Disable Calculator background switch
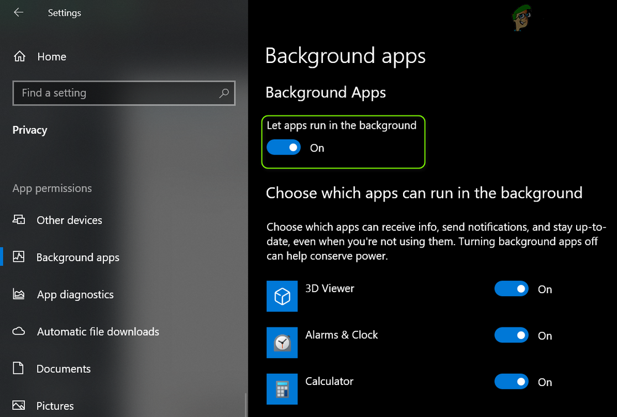617x417 pixels. point(511,382)
